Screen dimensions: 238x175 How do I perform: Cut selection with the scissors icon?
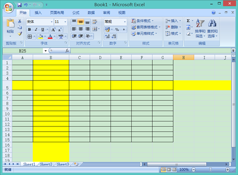coord(20,21)
